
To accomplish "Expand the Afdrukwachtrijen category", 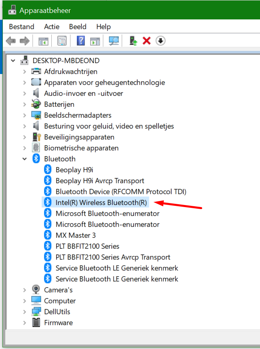I will (x=25, y=72).
